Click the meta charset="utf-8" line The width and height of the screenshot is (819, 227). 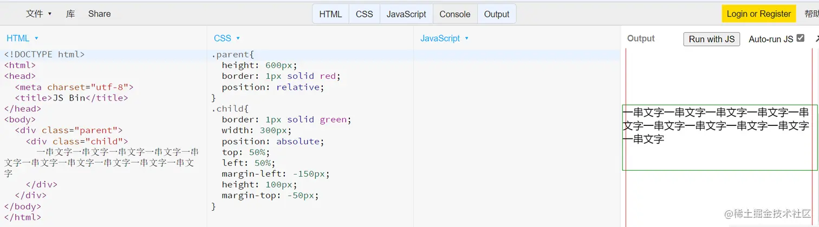pyautogui.click(x=74, y=87)
